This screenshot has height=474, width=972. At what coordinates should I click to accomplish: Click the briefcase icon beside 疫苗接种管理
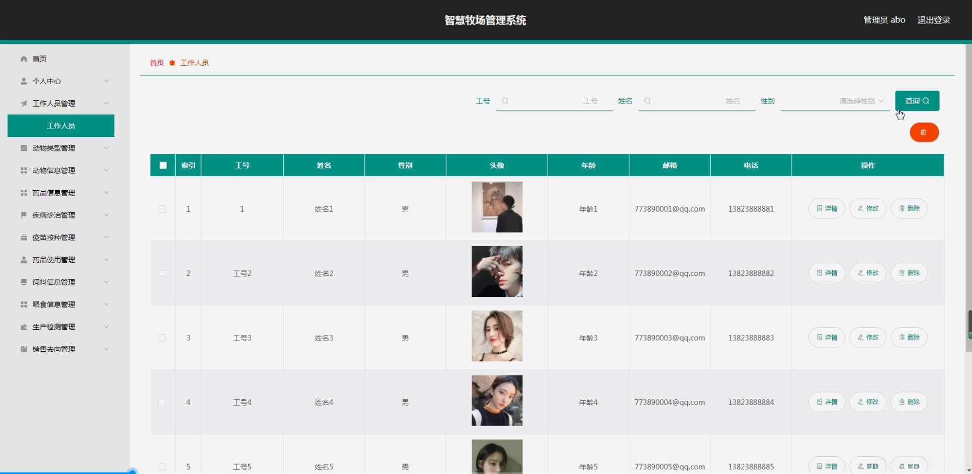click(x=24, y=238)
